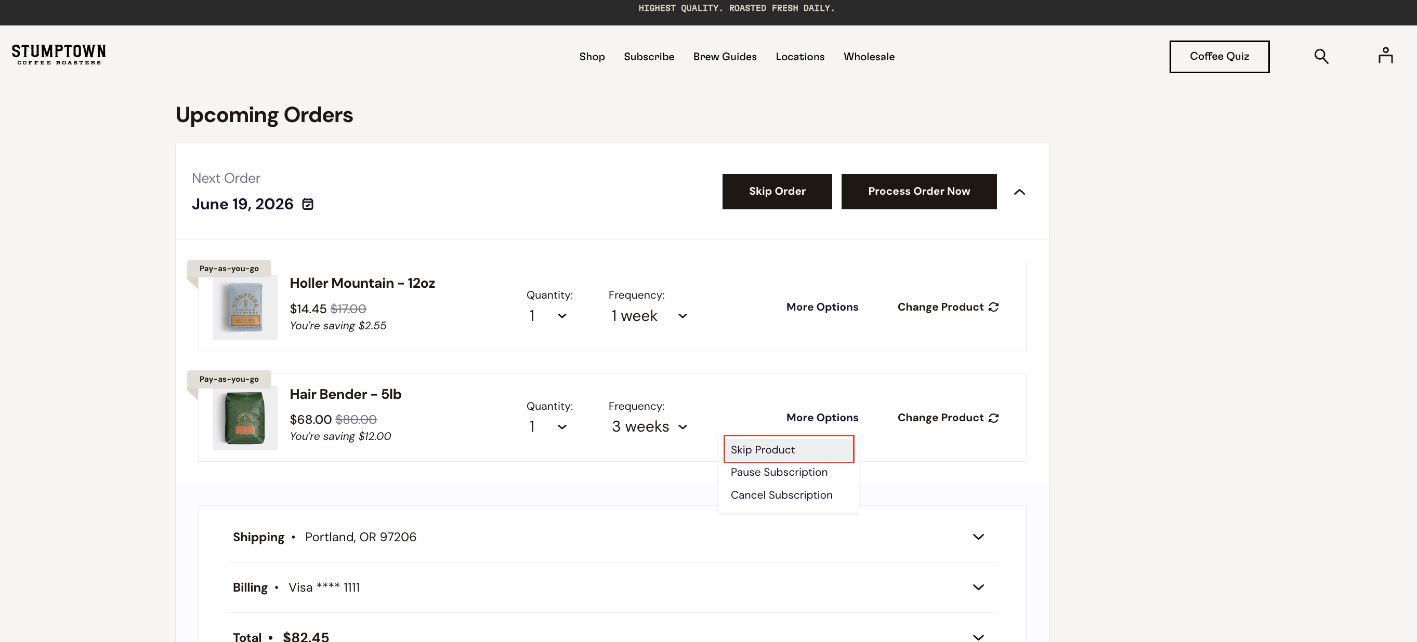This screenshot has height=642, width=1417.
Task: Click refresh icon on Holler Mountain Change Product
Action: [993, 306]
